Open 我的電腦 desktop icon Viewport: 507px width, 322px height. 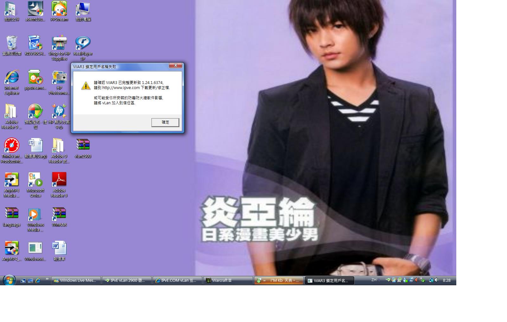[x=83, y=11]
